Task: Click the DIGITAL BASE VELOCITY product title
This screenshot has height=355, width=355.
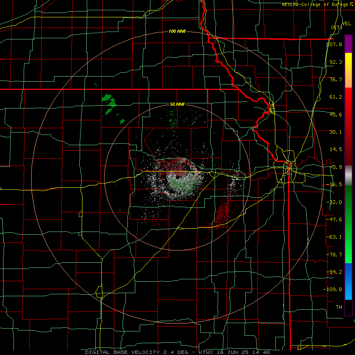Action: (123, 352)
